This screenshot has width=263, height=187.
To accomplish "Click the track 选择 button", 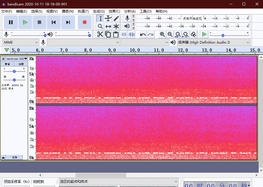I will (x=14, y=157).
